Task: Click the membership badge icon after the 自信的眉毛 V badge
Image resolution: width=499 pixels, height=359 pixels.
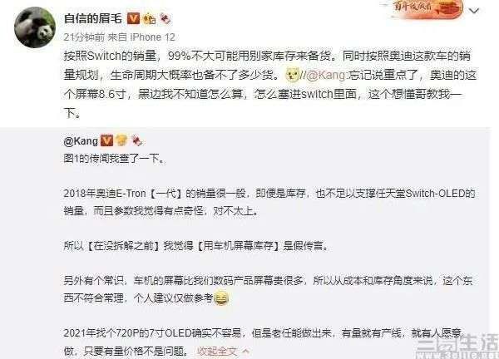Action: [149, 19]
